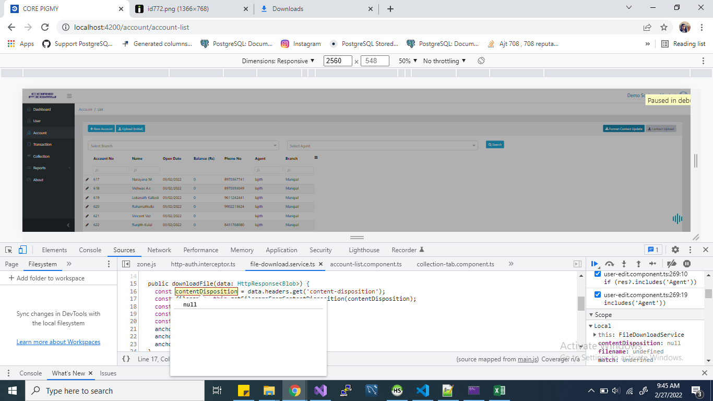Select the http-auth.interceptor.ts file tab

tap(203, 264)
